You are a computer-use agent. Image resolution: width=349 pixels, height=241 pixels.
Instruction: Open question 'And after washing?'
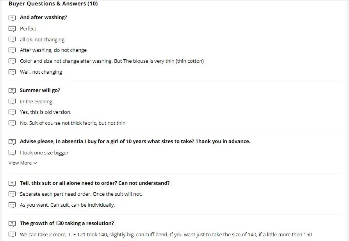point(43,18)
